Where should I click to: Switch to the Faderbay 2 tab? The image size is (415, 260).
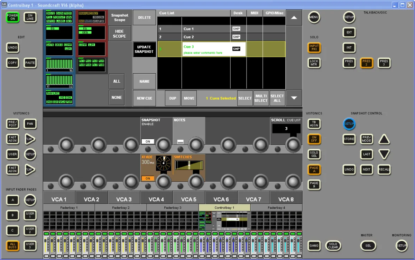click(121, 207)
